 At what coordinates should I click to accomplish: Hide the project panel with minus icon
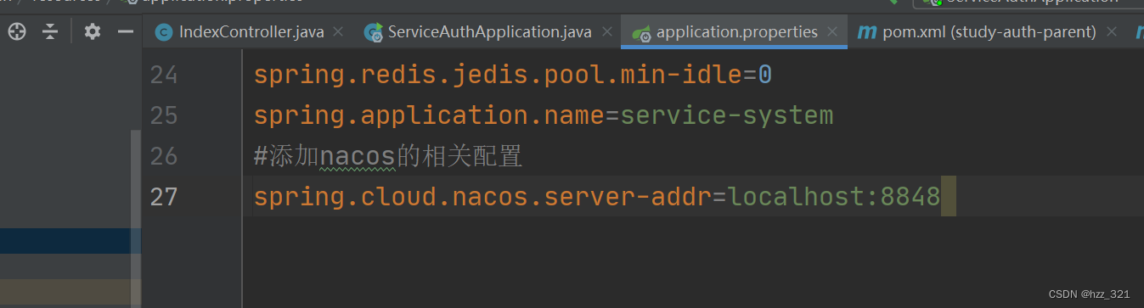125,32
